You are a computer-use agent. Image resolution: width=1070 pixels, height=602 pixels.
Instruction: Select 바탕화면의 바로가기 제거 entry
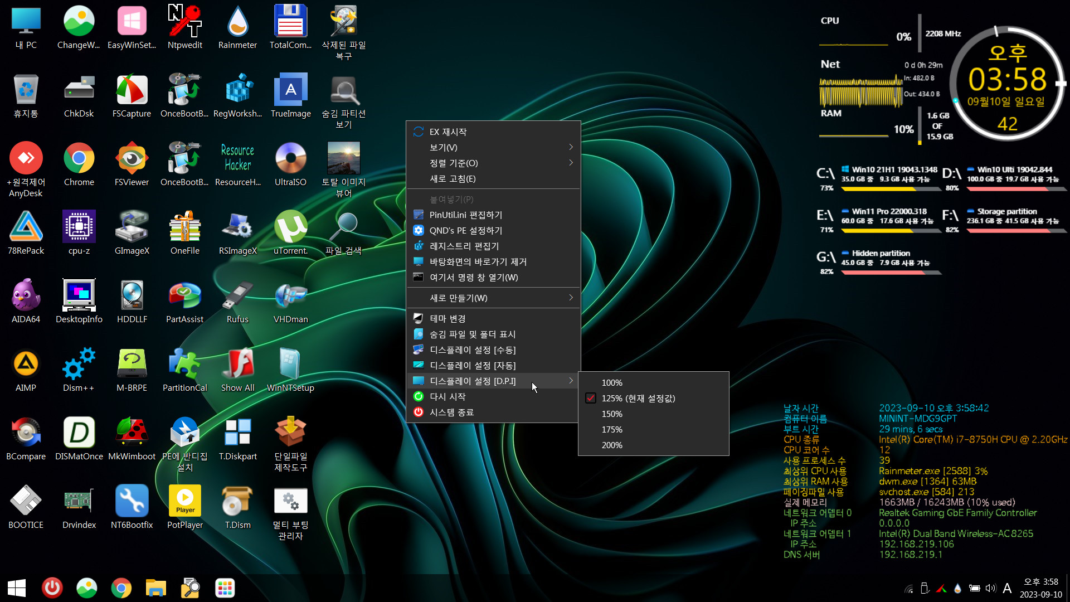click(493, 261)
